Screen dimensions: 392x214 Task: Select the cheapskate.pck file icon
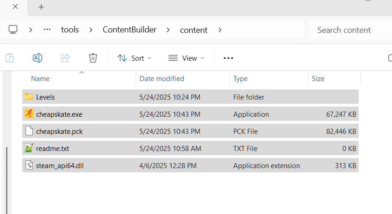click(x=29, y=131)
